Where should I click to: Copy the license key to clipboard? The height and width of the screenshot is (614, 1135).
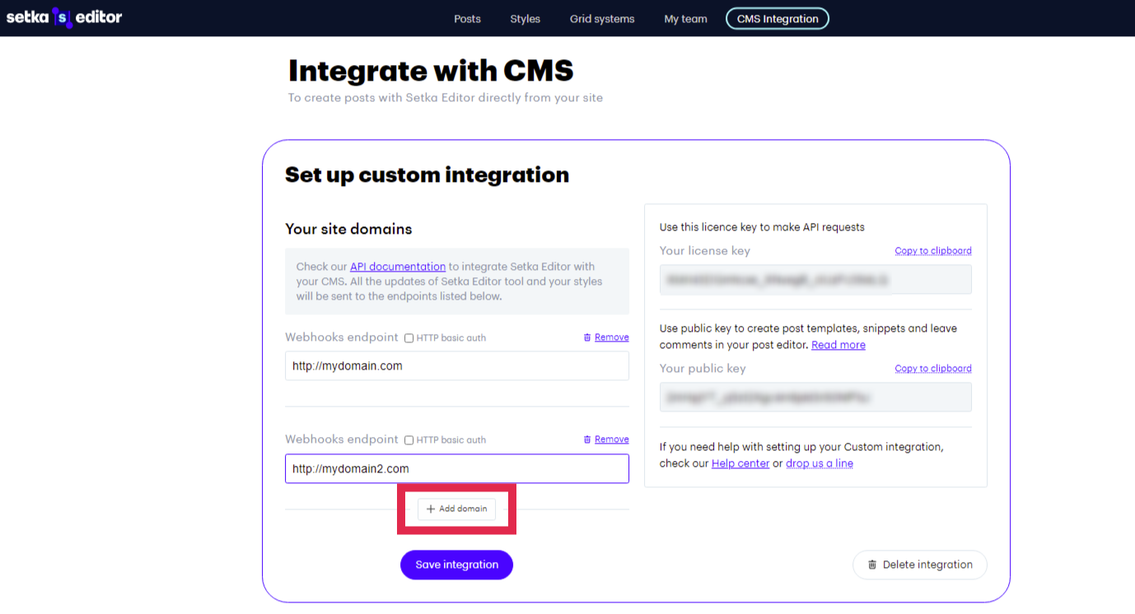(933, 251)
